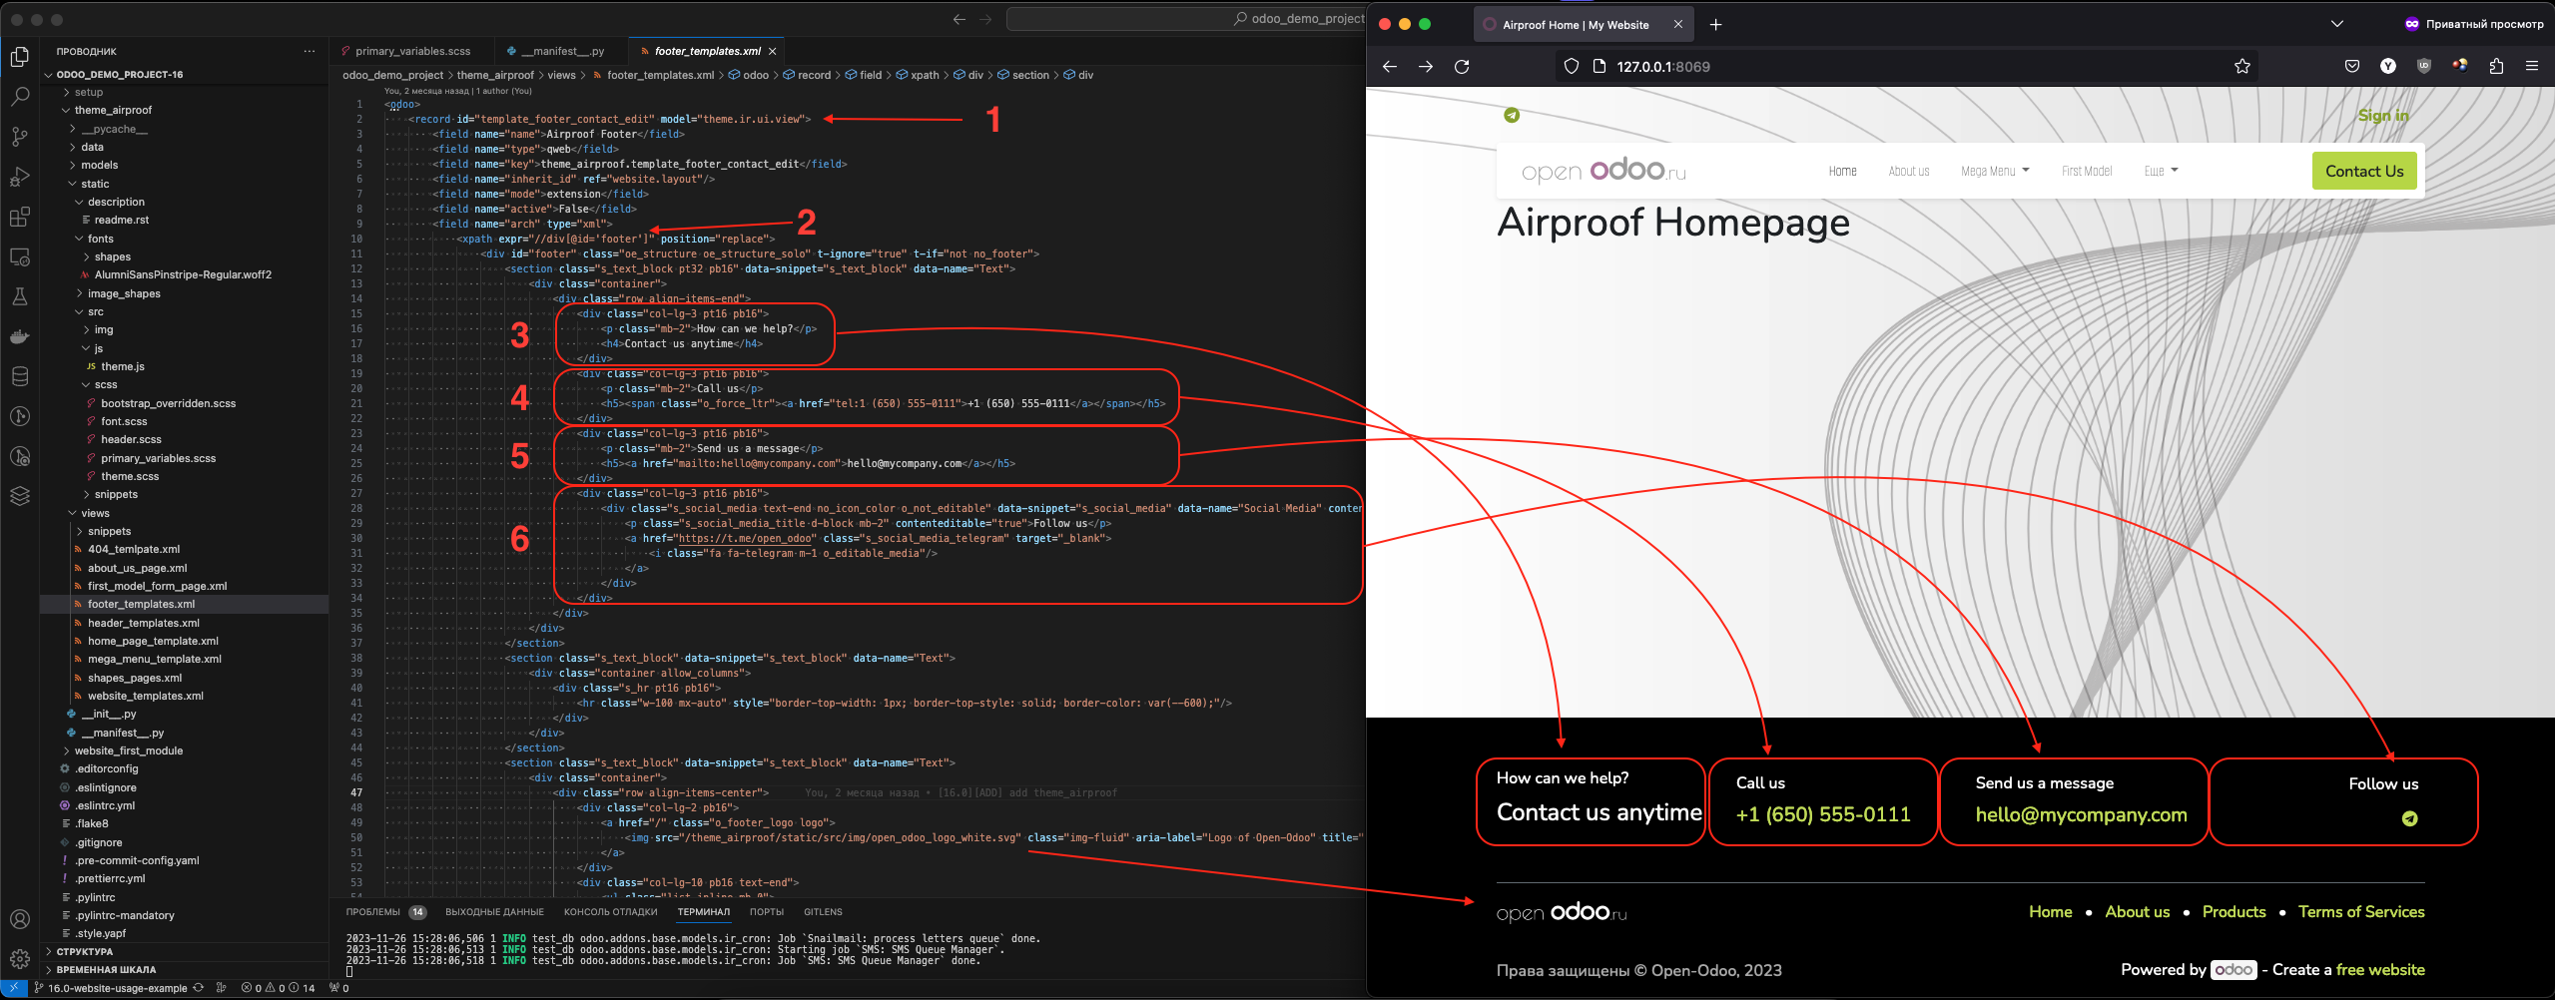Close the footer_templates.xml editor tab
The height and width of the screenshot is (1000, 2555).
click(x=772, y=51)
